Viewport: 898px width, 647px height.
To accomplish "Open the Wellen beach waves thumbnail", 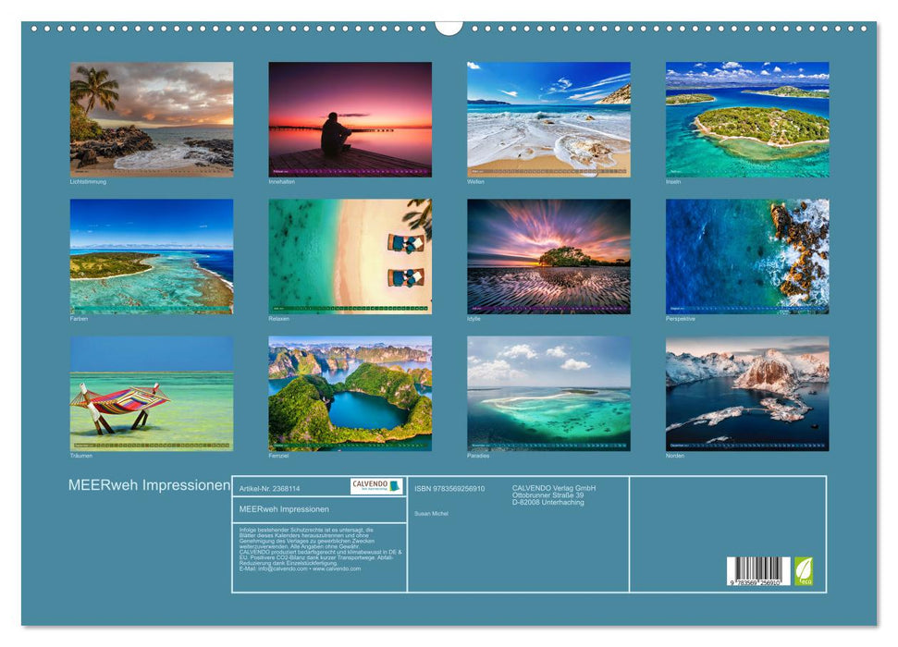I will [x=548, y=119].
